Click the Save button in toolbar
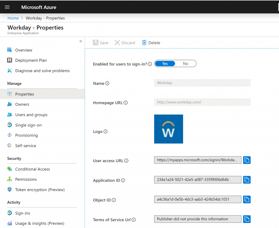This screenshot has width=279, height=228. [101, 43]
